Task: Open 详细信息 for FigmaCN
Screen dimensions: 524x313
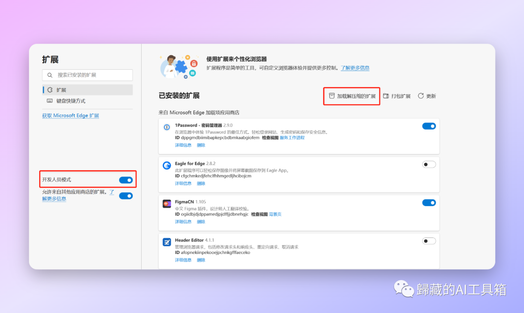Action: (x=183, y=222)
